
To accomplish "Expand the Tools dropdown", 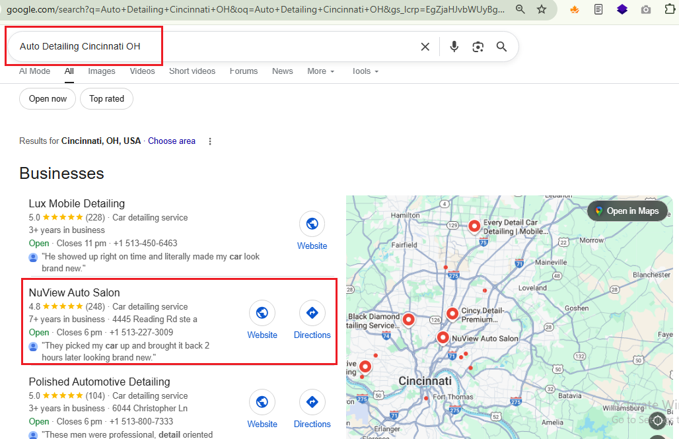I will point(365,71).
